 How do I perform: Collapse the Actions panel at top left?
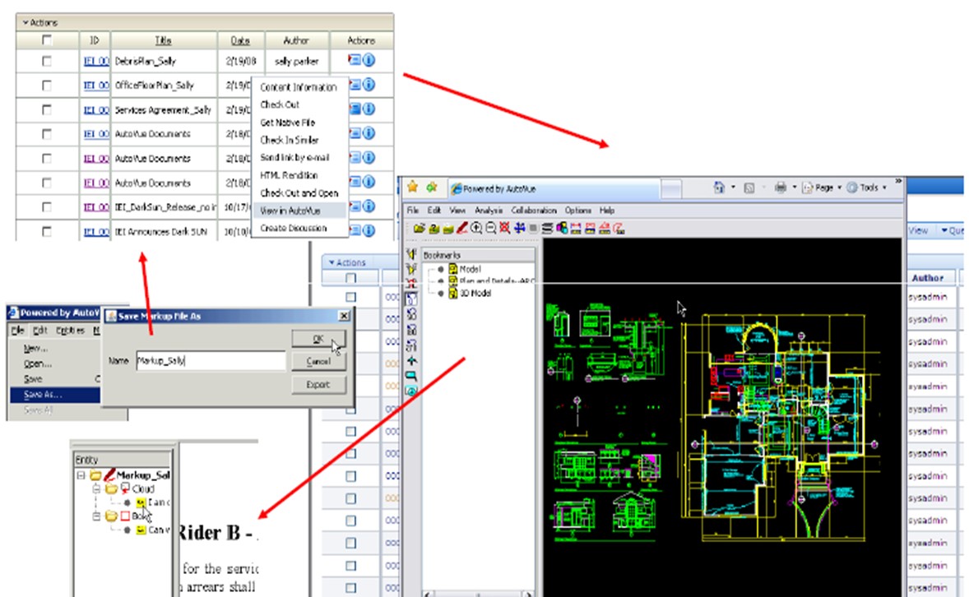pyautogui.click(x=25, y=22)
